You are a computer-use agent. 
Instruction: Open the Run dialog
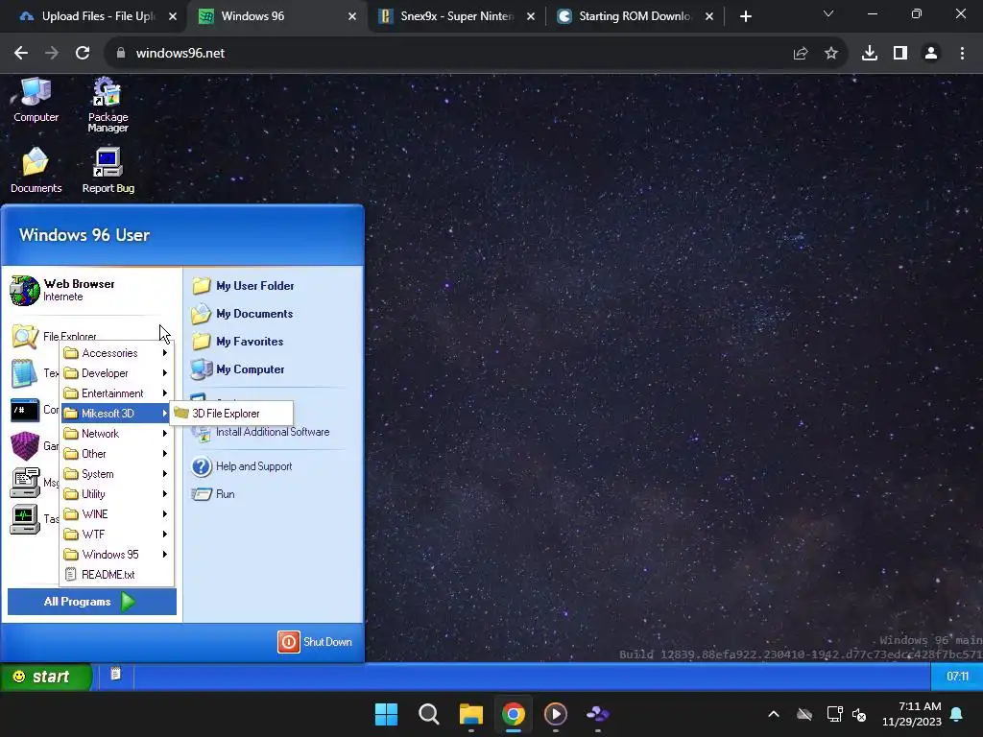[212, 494]
